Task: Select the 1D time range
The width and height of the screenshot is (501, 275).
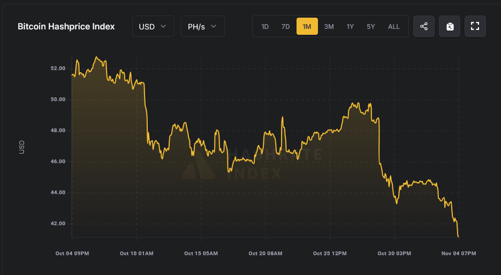Action: 265,27
